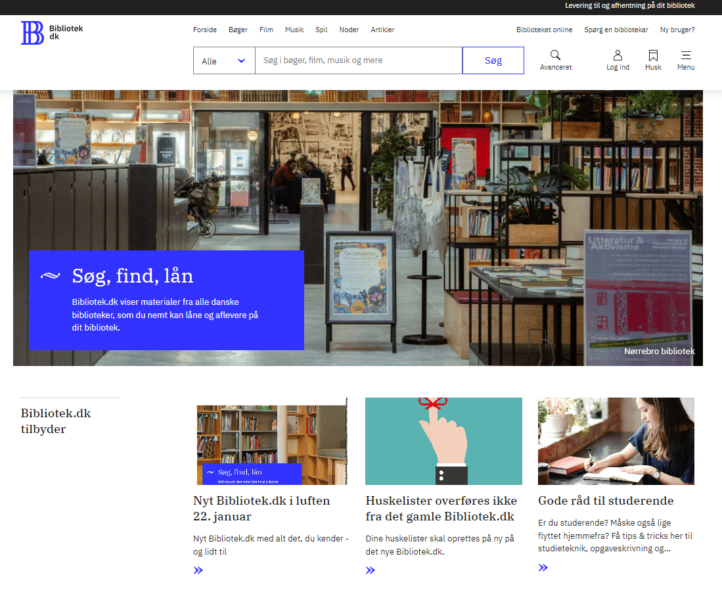Screen dimensions: 722x596
Task: Open the 'Gode råd til studerende' article thumbnail
Action: click(616, 441)
